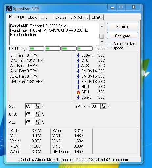The width and height of the screenshot is (152, 168).
Task: Click the Sys speed up/down stepper
Action: pos(38,106)
